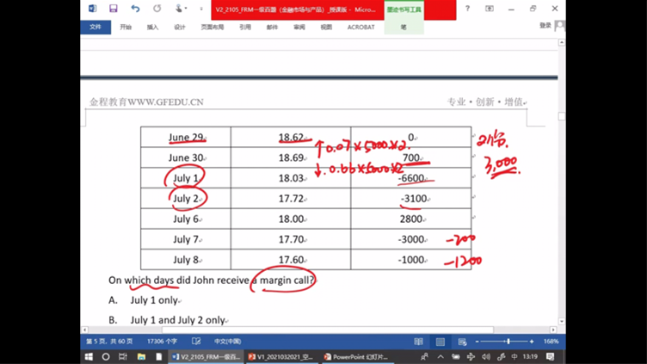Screen dimensions: 647x364
Task: Click the Word application icon in title bar
Action: point(92,9)
